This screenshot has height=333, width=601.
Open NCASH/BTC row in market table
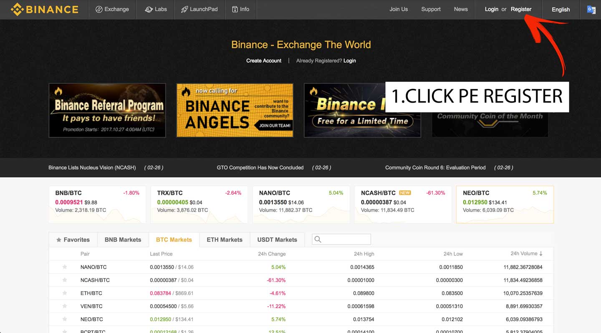[301, 280]
